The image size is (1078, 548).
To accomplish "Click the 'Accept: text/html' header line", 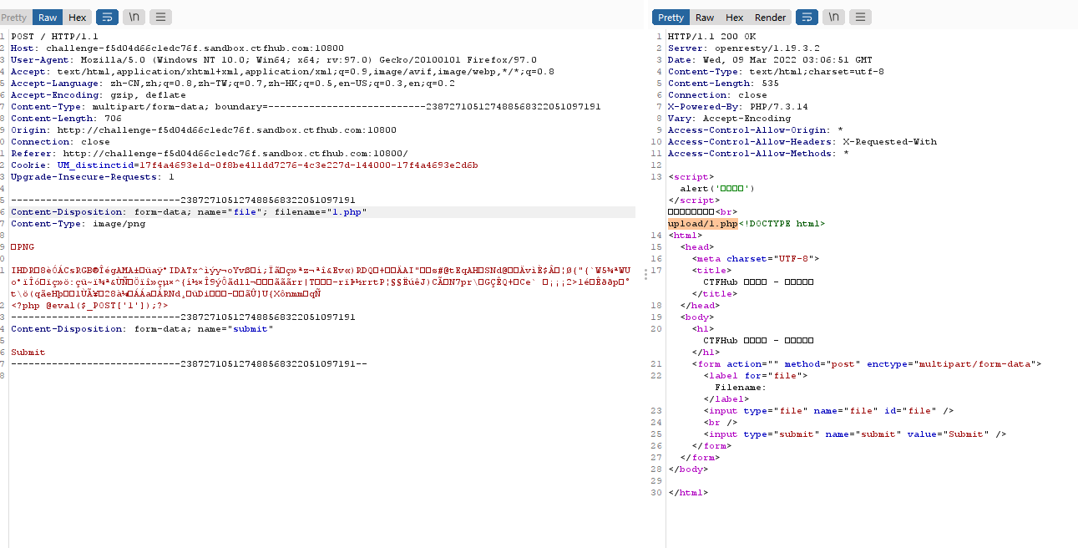I will 282,72.
